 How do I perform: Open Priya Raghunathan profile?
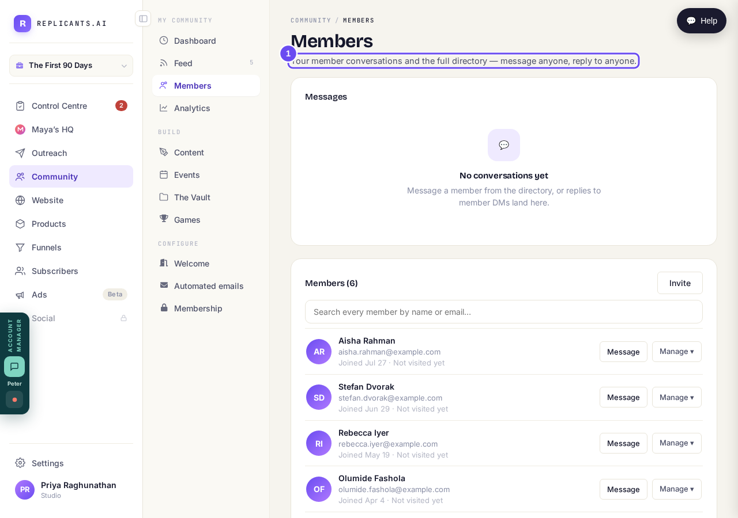[x=71, y=490]
